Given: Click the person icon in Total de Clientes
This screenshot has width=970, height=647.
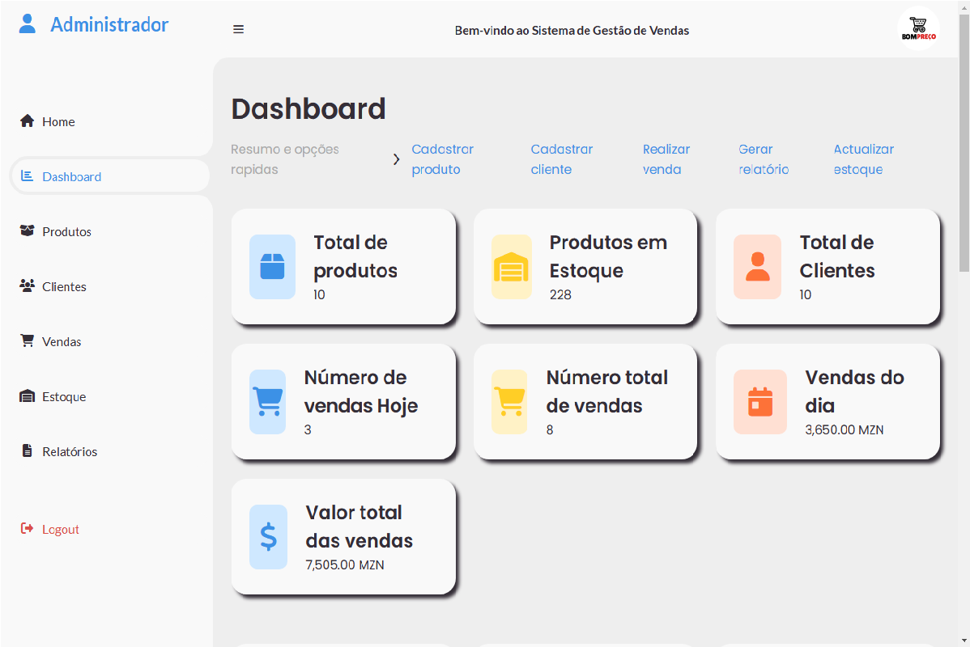Looking at the screenshot, I should tap(757, 267).
